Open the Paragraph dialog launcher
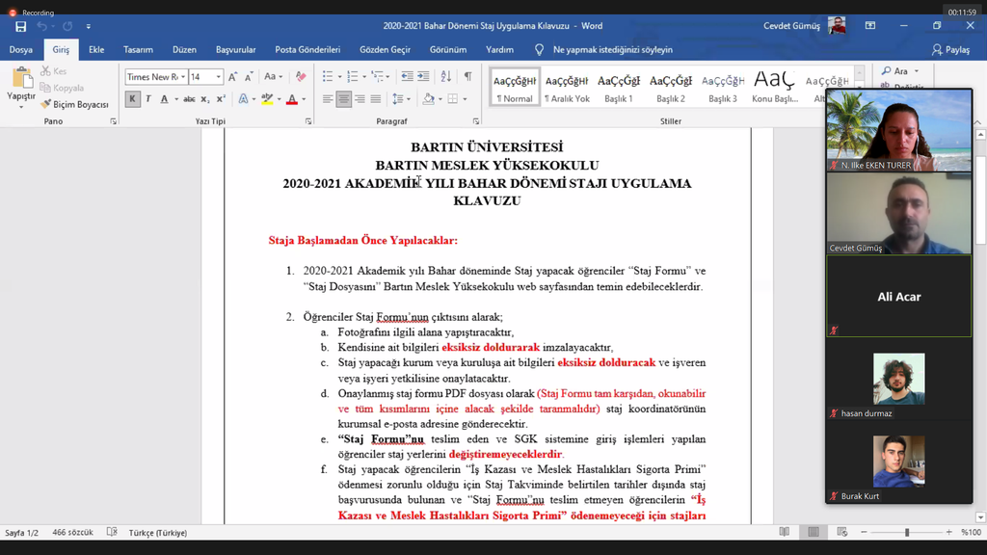Image resolution: width=987 pixels, height=555 pixels. 476,121
